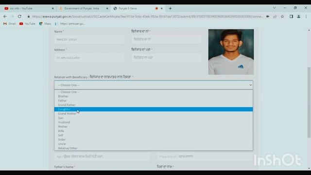Select Wife from relation list
This screenshot has height=175, width=311.
coord(154,131)
